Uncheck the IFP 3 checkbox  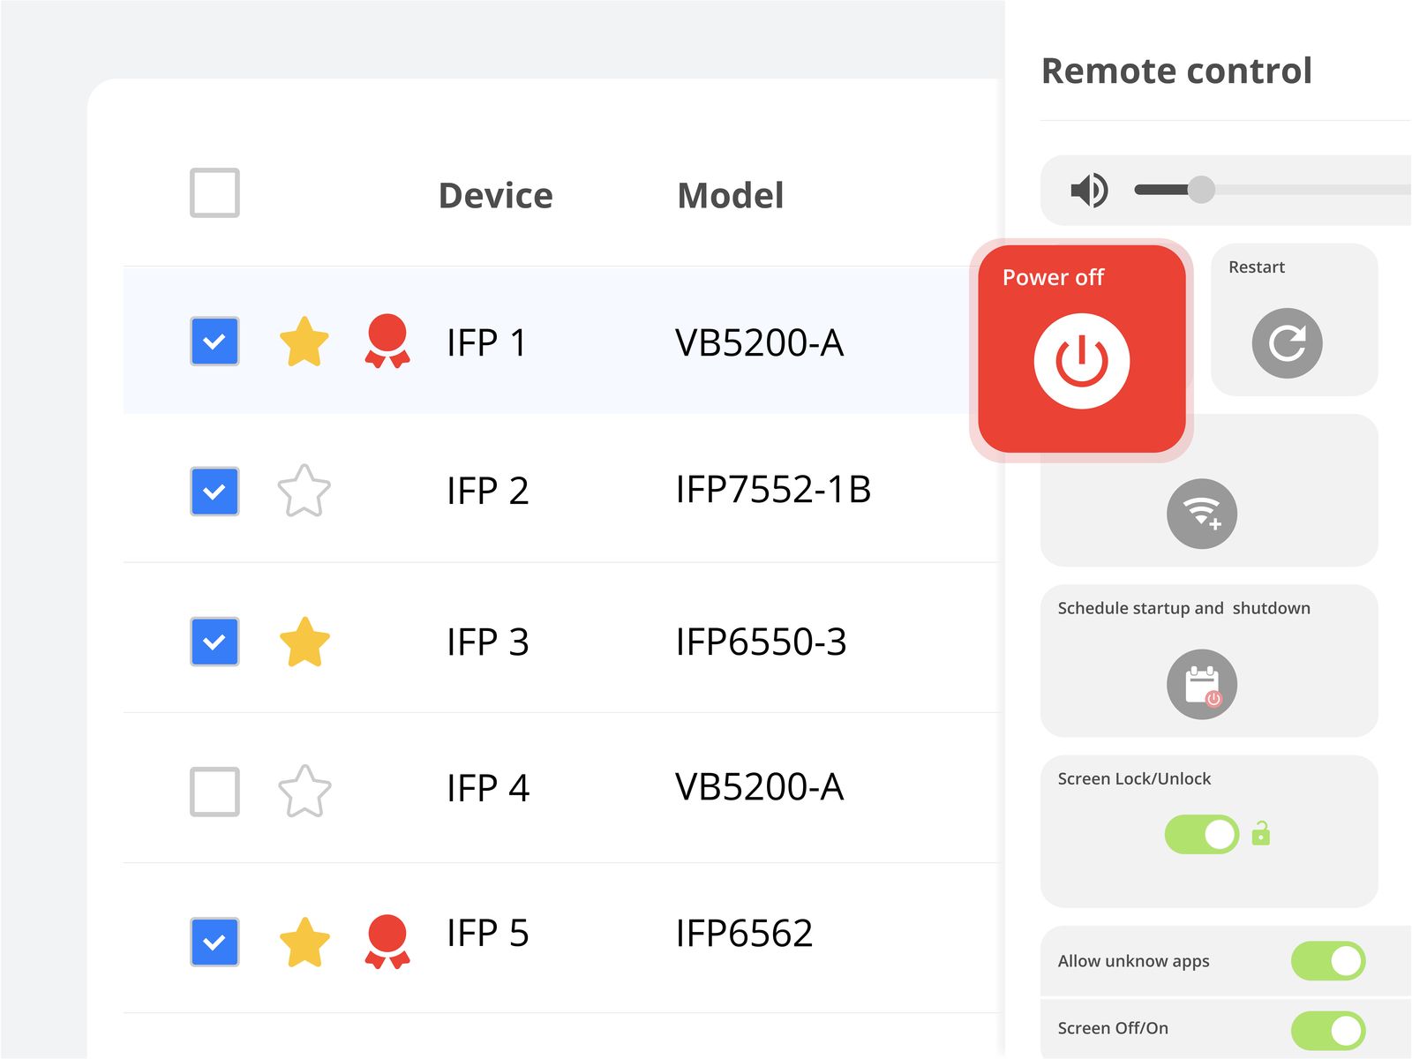[214, 642]
